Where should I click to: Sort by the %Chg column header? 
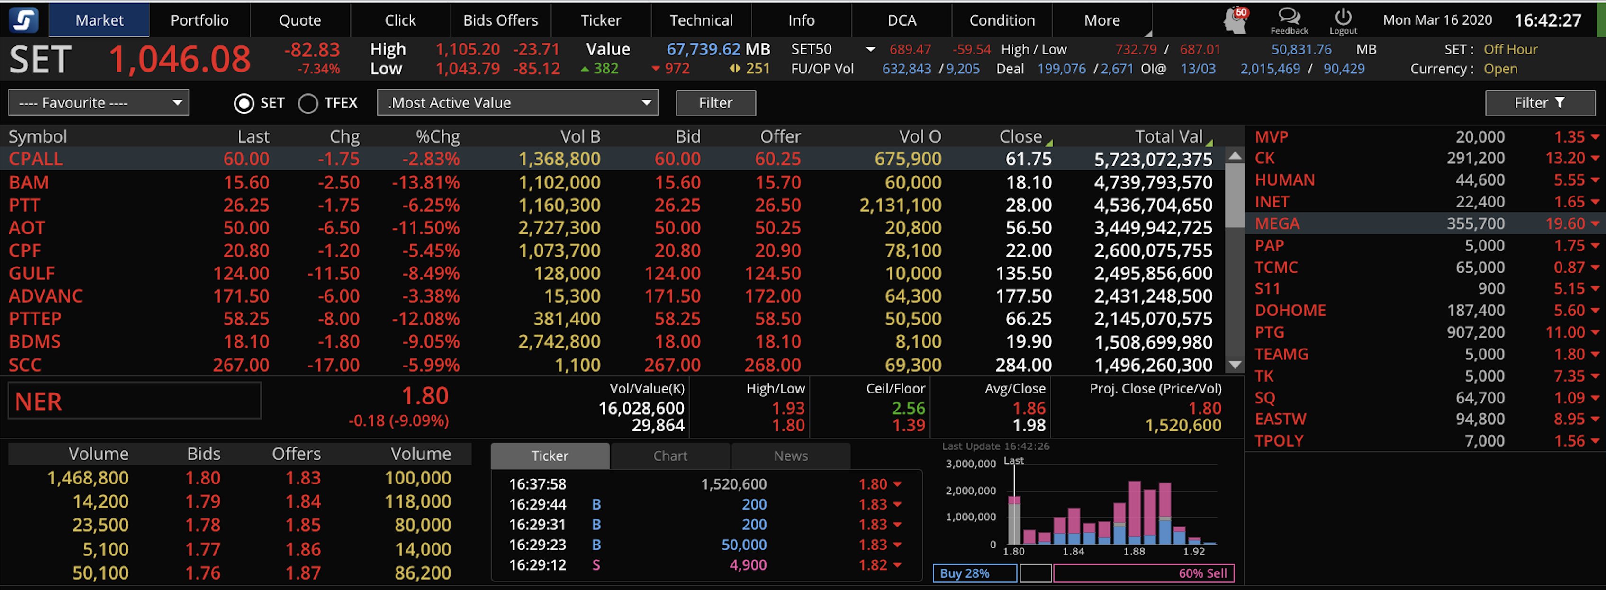point(438,136)
